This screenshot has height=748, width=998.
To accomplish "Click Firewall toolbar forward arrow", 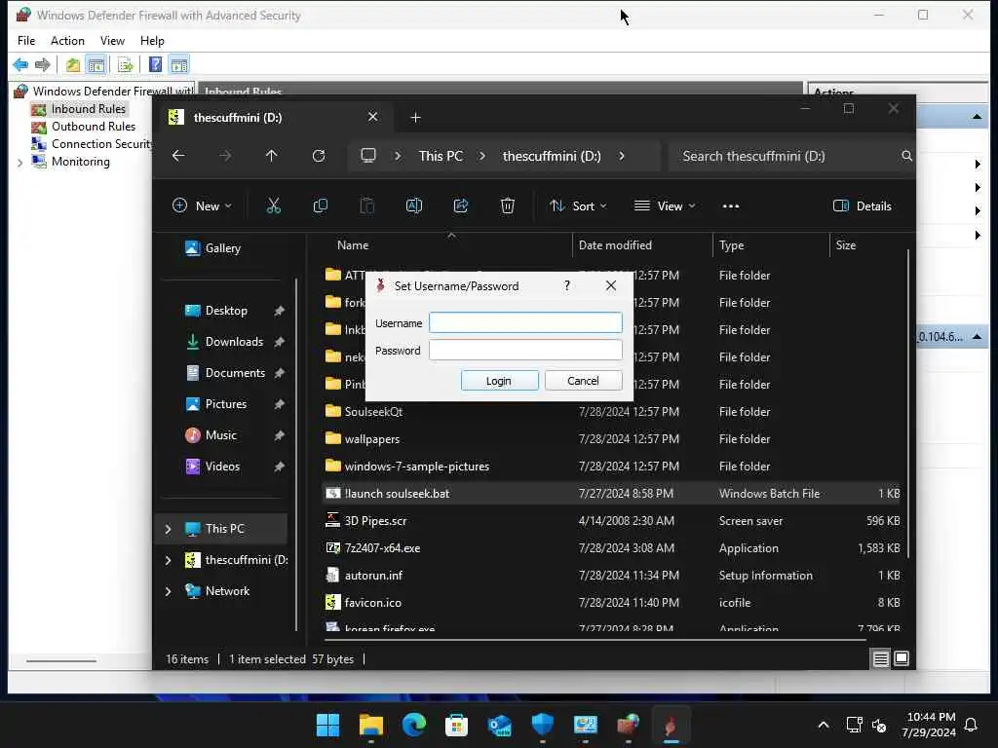I will point(43,64).
